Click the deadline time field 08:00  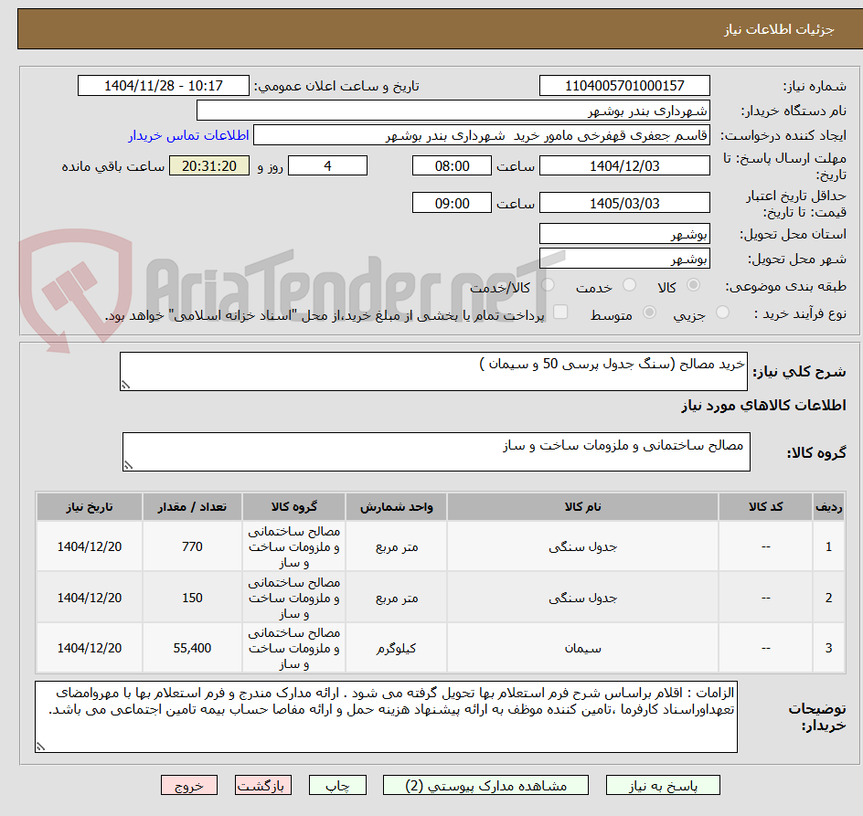pos(452,165)
